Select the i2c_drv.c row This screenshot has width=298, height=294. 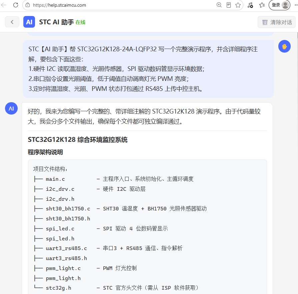coord(90,189)
